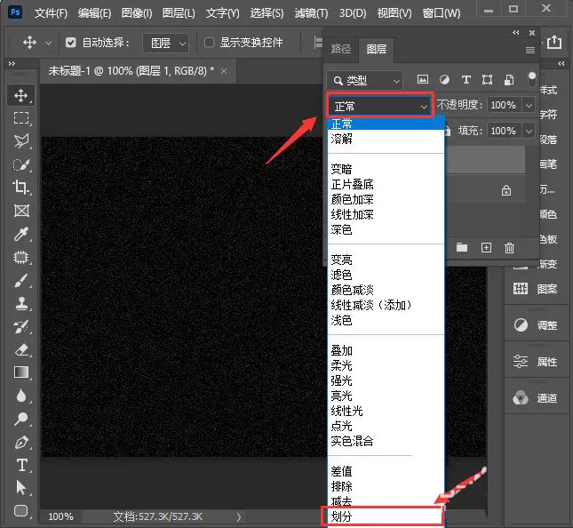Open the 图层 auto-select target dropdown
Screen dimensions: 573x528
click(166, 44)
